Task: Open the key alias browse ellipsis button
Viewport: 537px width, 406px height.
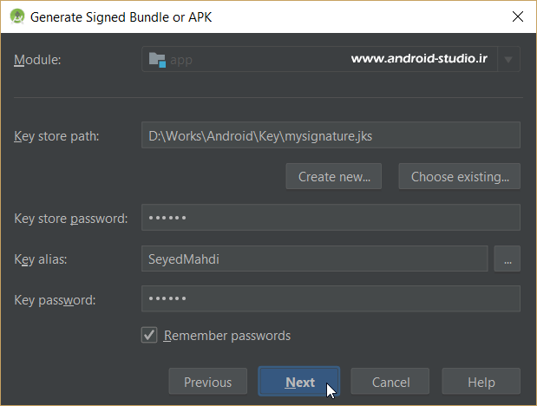Action: tap(507, 259)
